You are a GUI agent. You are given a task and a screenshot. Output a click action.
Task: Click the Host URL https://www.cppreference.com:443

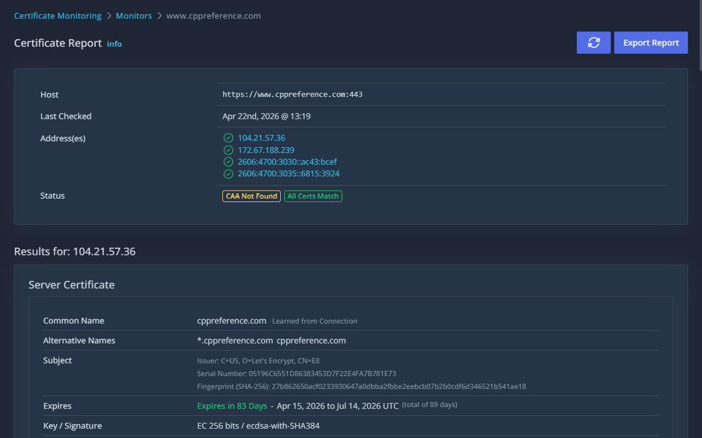pyautogui.click(x=292, y=94)
